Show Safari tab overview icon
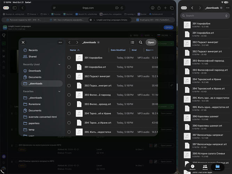Viewport: 232px width, 174px height. click(172, 8)
